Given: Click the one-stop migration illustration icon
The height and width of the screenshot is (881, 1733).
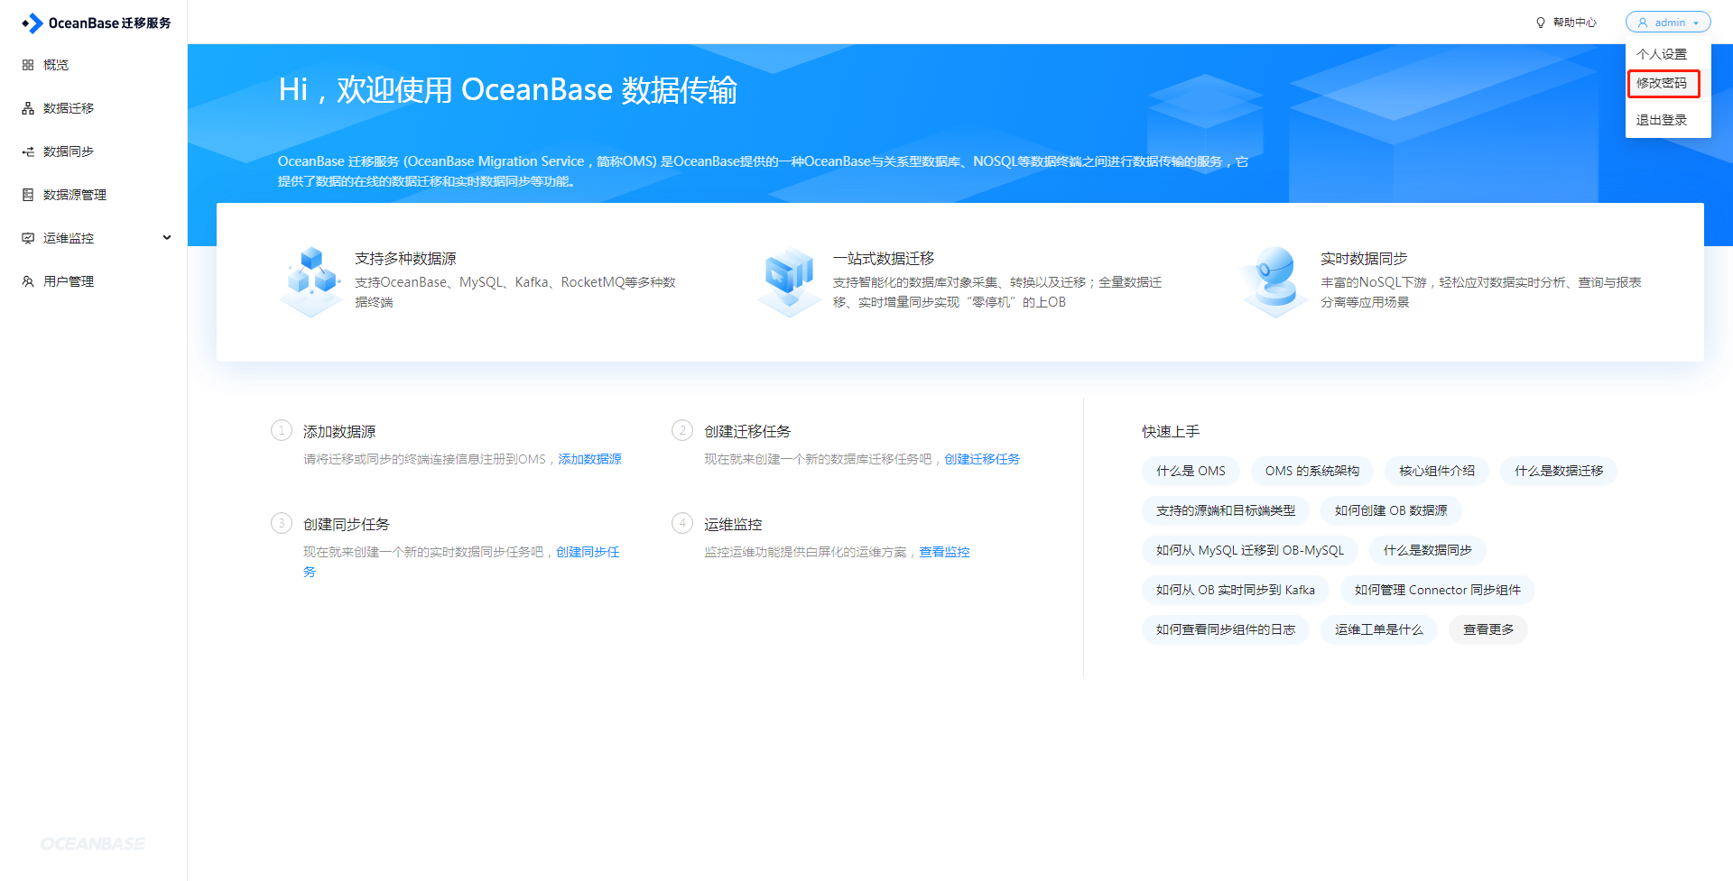Looking at the screenshot, I should [x=790, y=281].
